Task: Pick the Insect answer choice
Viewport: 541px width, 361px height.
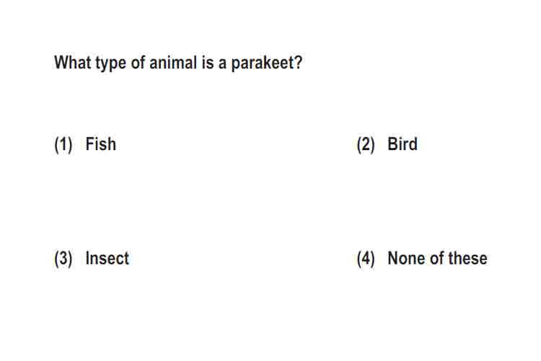Action: (x=107, y=258)
